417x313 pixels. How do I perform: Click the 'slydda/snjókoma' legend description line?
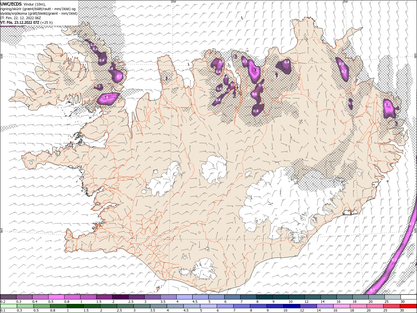pyautogui.click(x=39, y=13)
